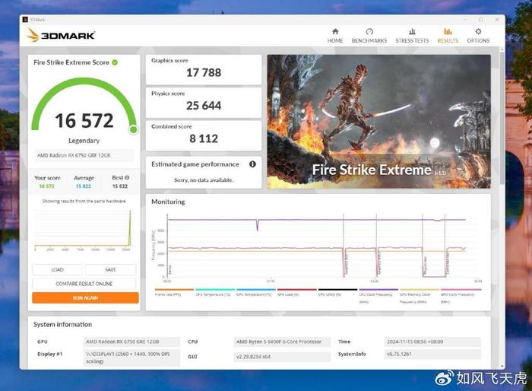Click the Physics score value 25 644

point(204,105)
